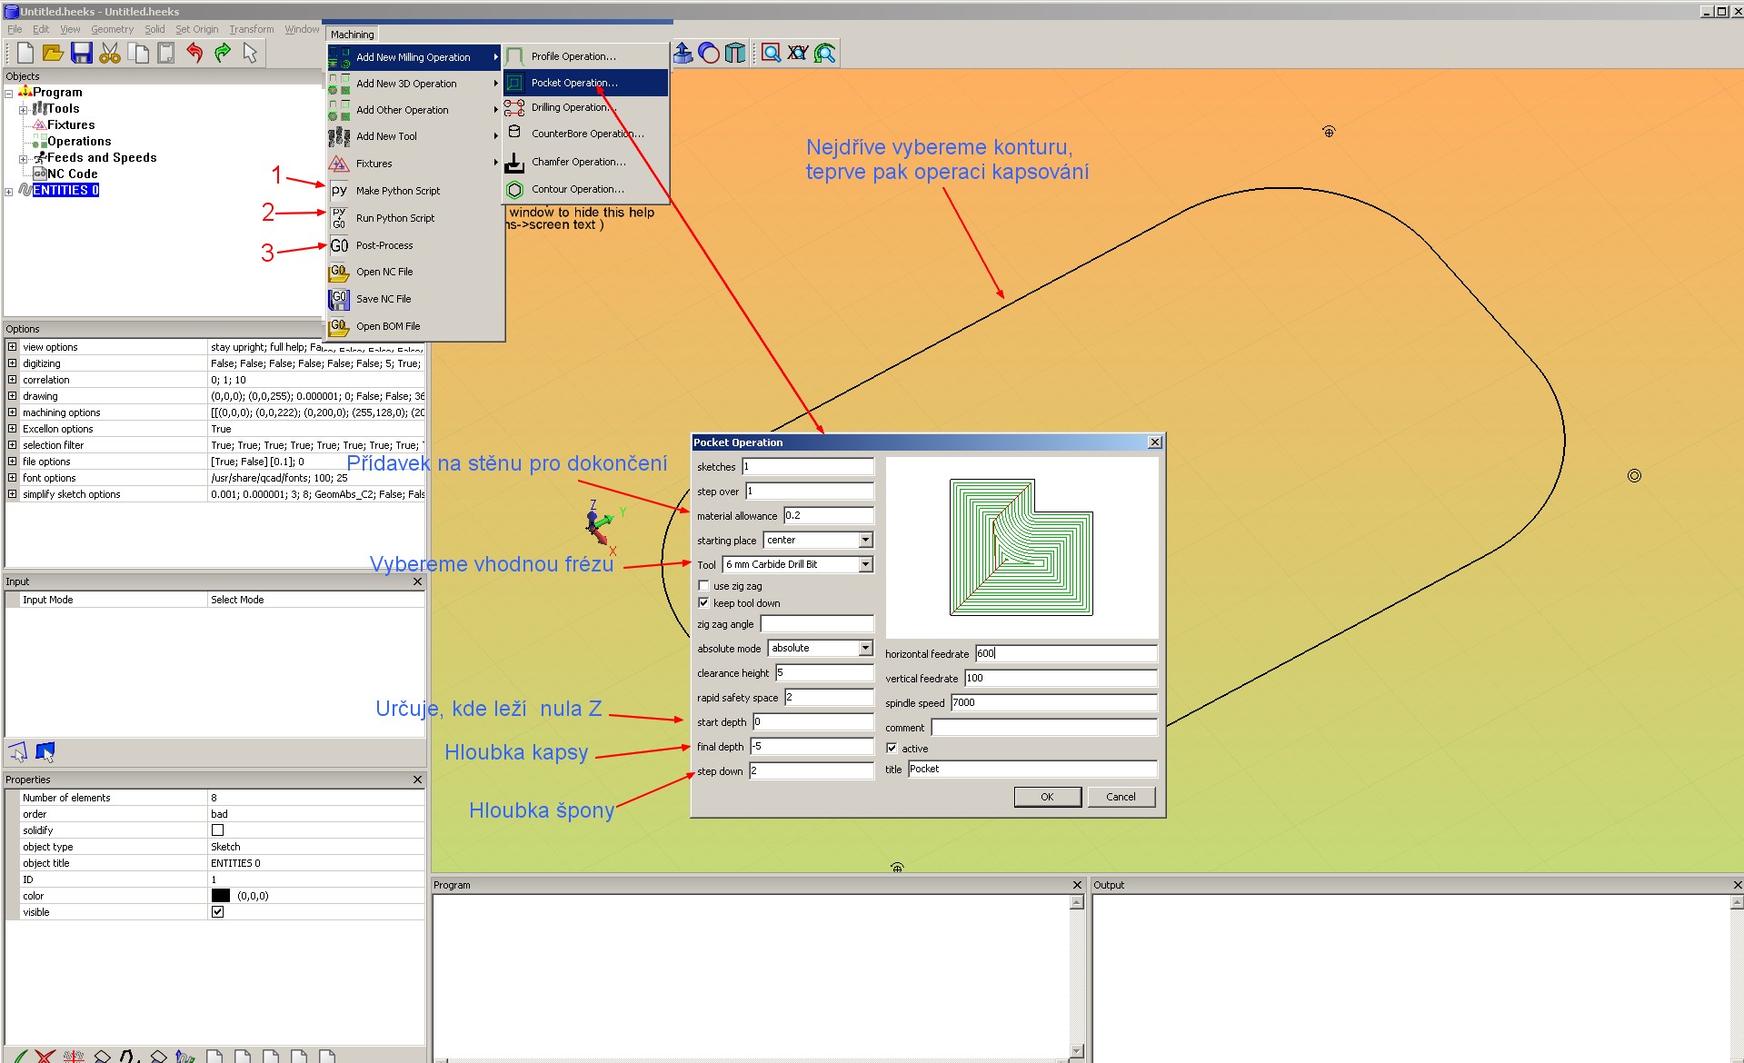
Task: Uncheck the 'keep tool down' checkbox
Action: click(x=703, y=602)
